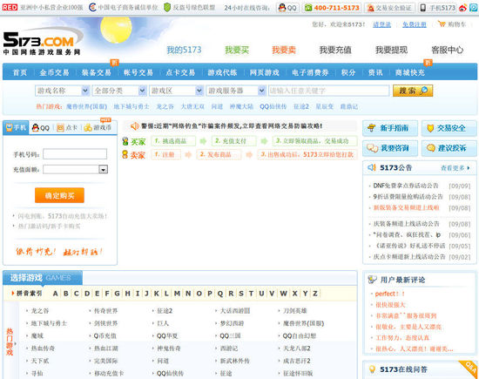
Task: Click the phishing warning notice text
Action: tap(232, 126)
